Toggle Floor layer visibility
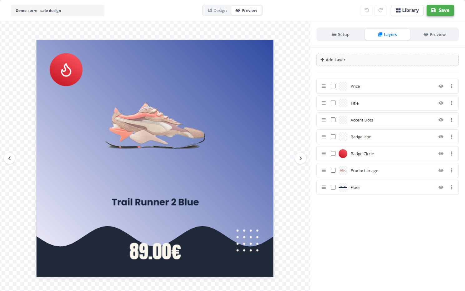The height and width of the screenshot is (291, 465). 441,187
